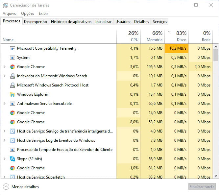Click the 2,0 Mbps network cell
This screenshot has height=195, width=219.
(201, 67)
